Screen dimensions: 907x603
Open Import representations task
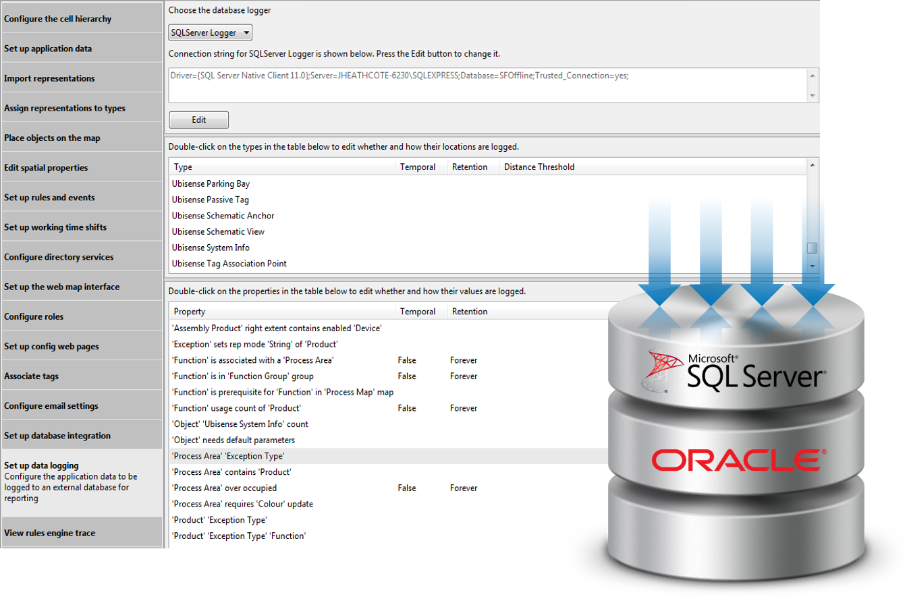tap(82, 78)
